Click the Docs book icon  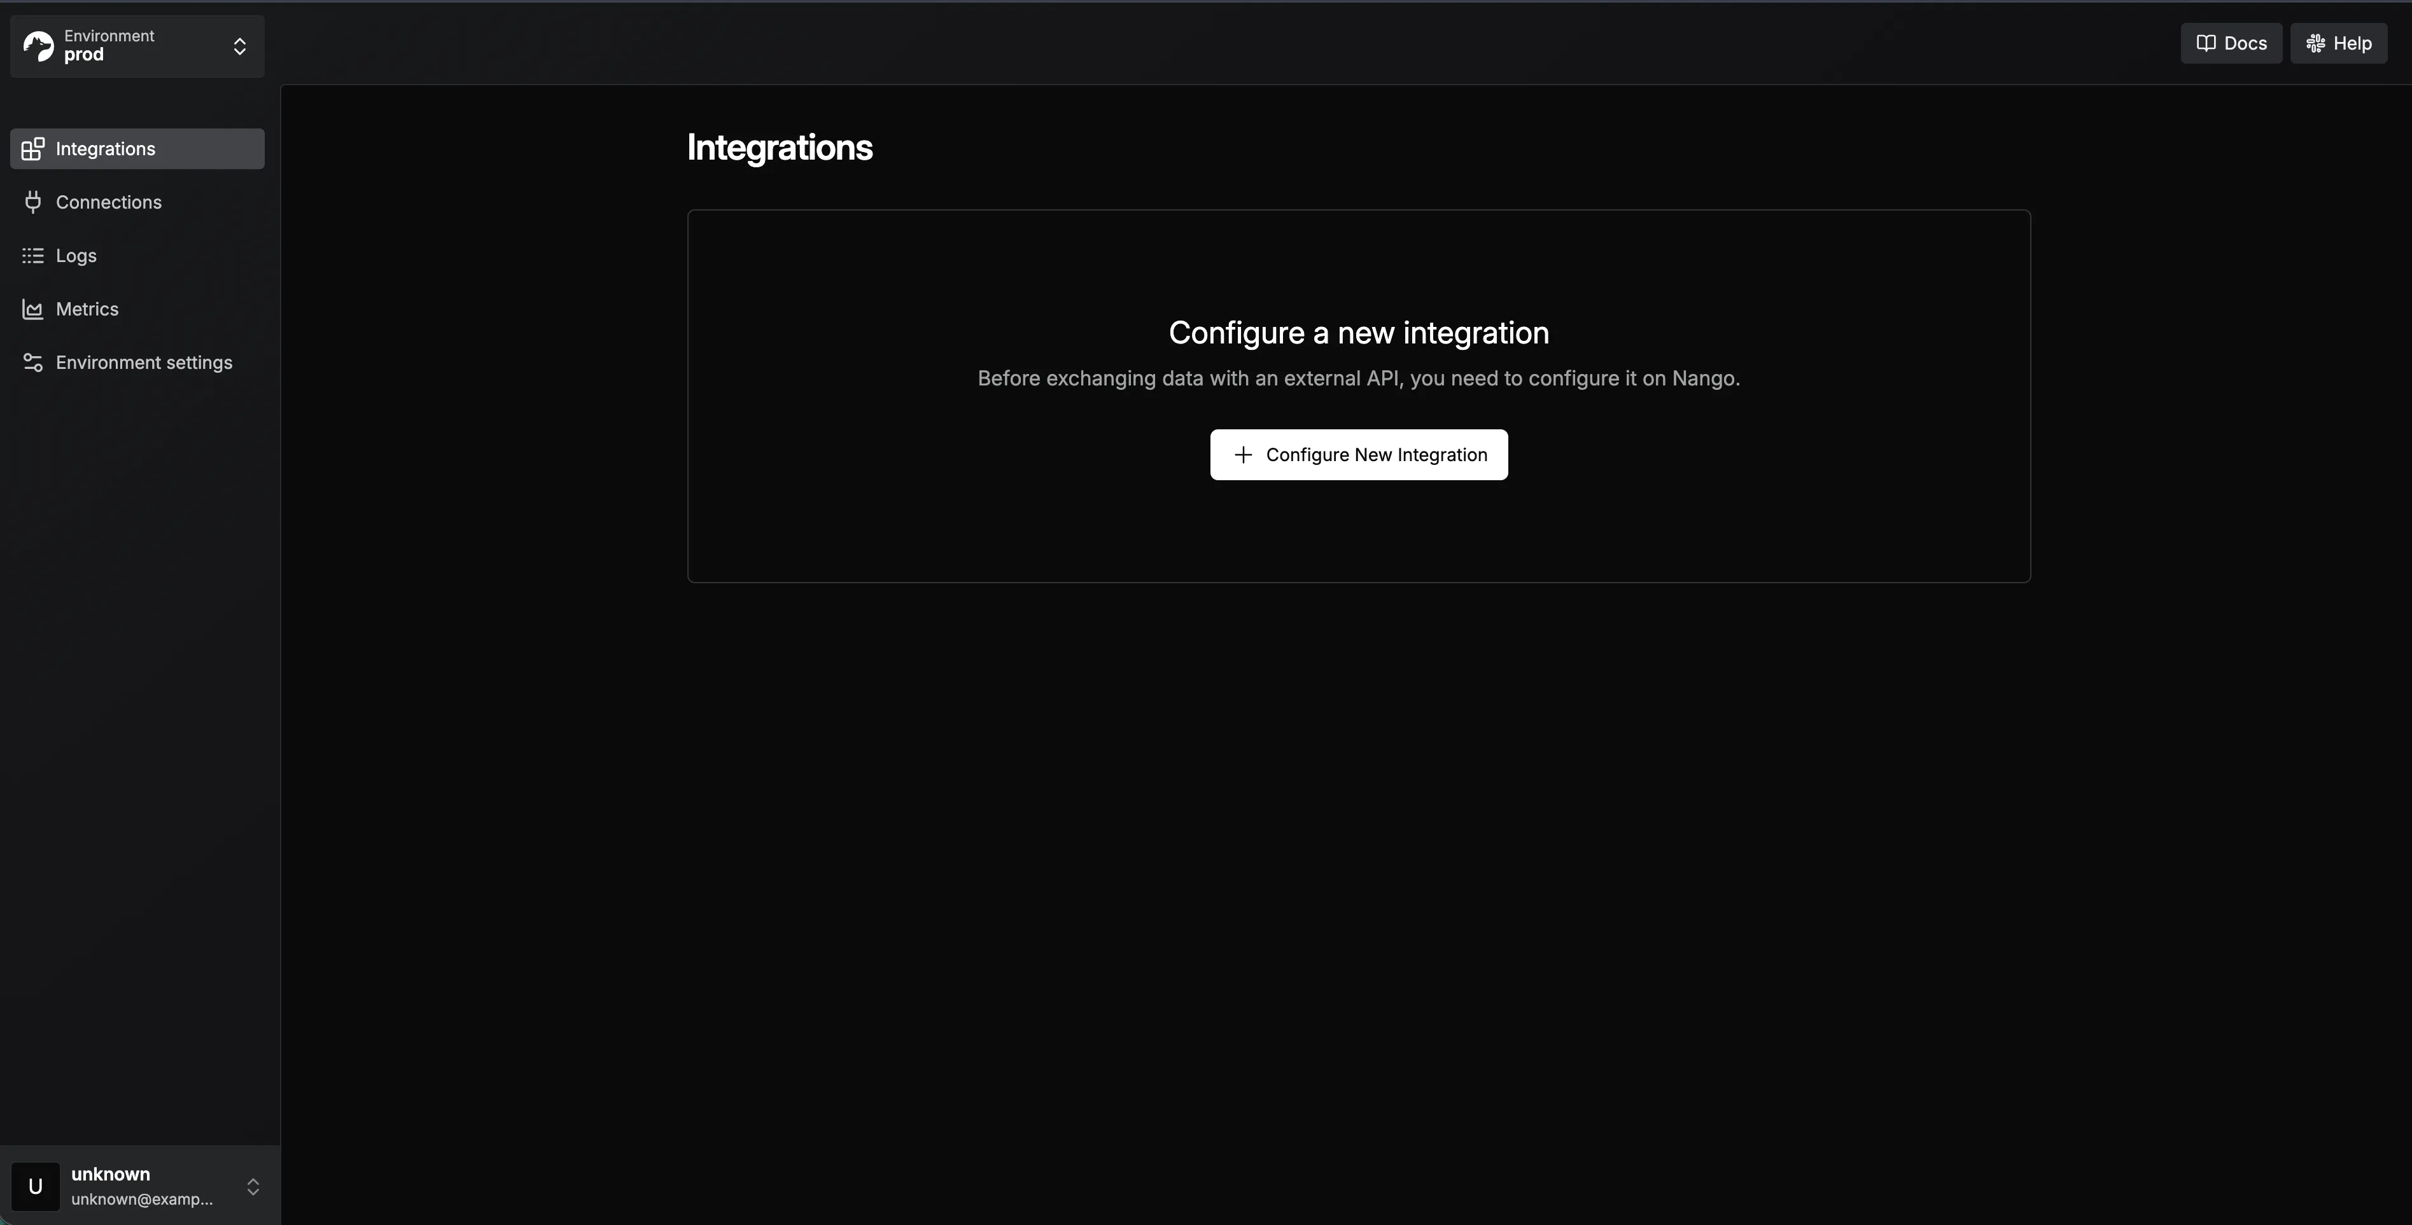coord(2207,43)
